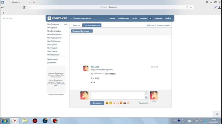Click сообщества in the header menu
This screenshot has height=124, width=222.
pos(123,18)
